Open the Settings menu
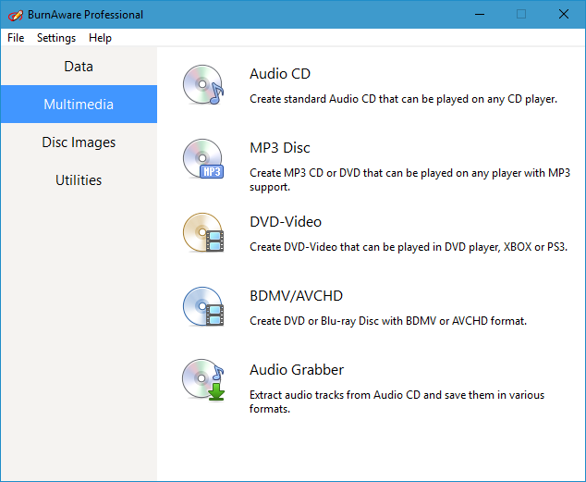The height and width of the screenshot is (482, 586). [56, 38]
